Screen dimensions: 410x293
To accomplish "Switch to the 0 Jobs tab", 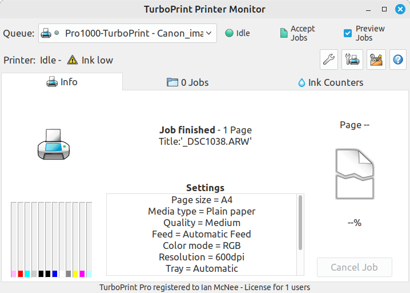I will pyautogui.click(x=187, y=82).
